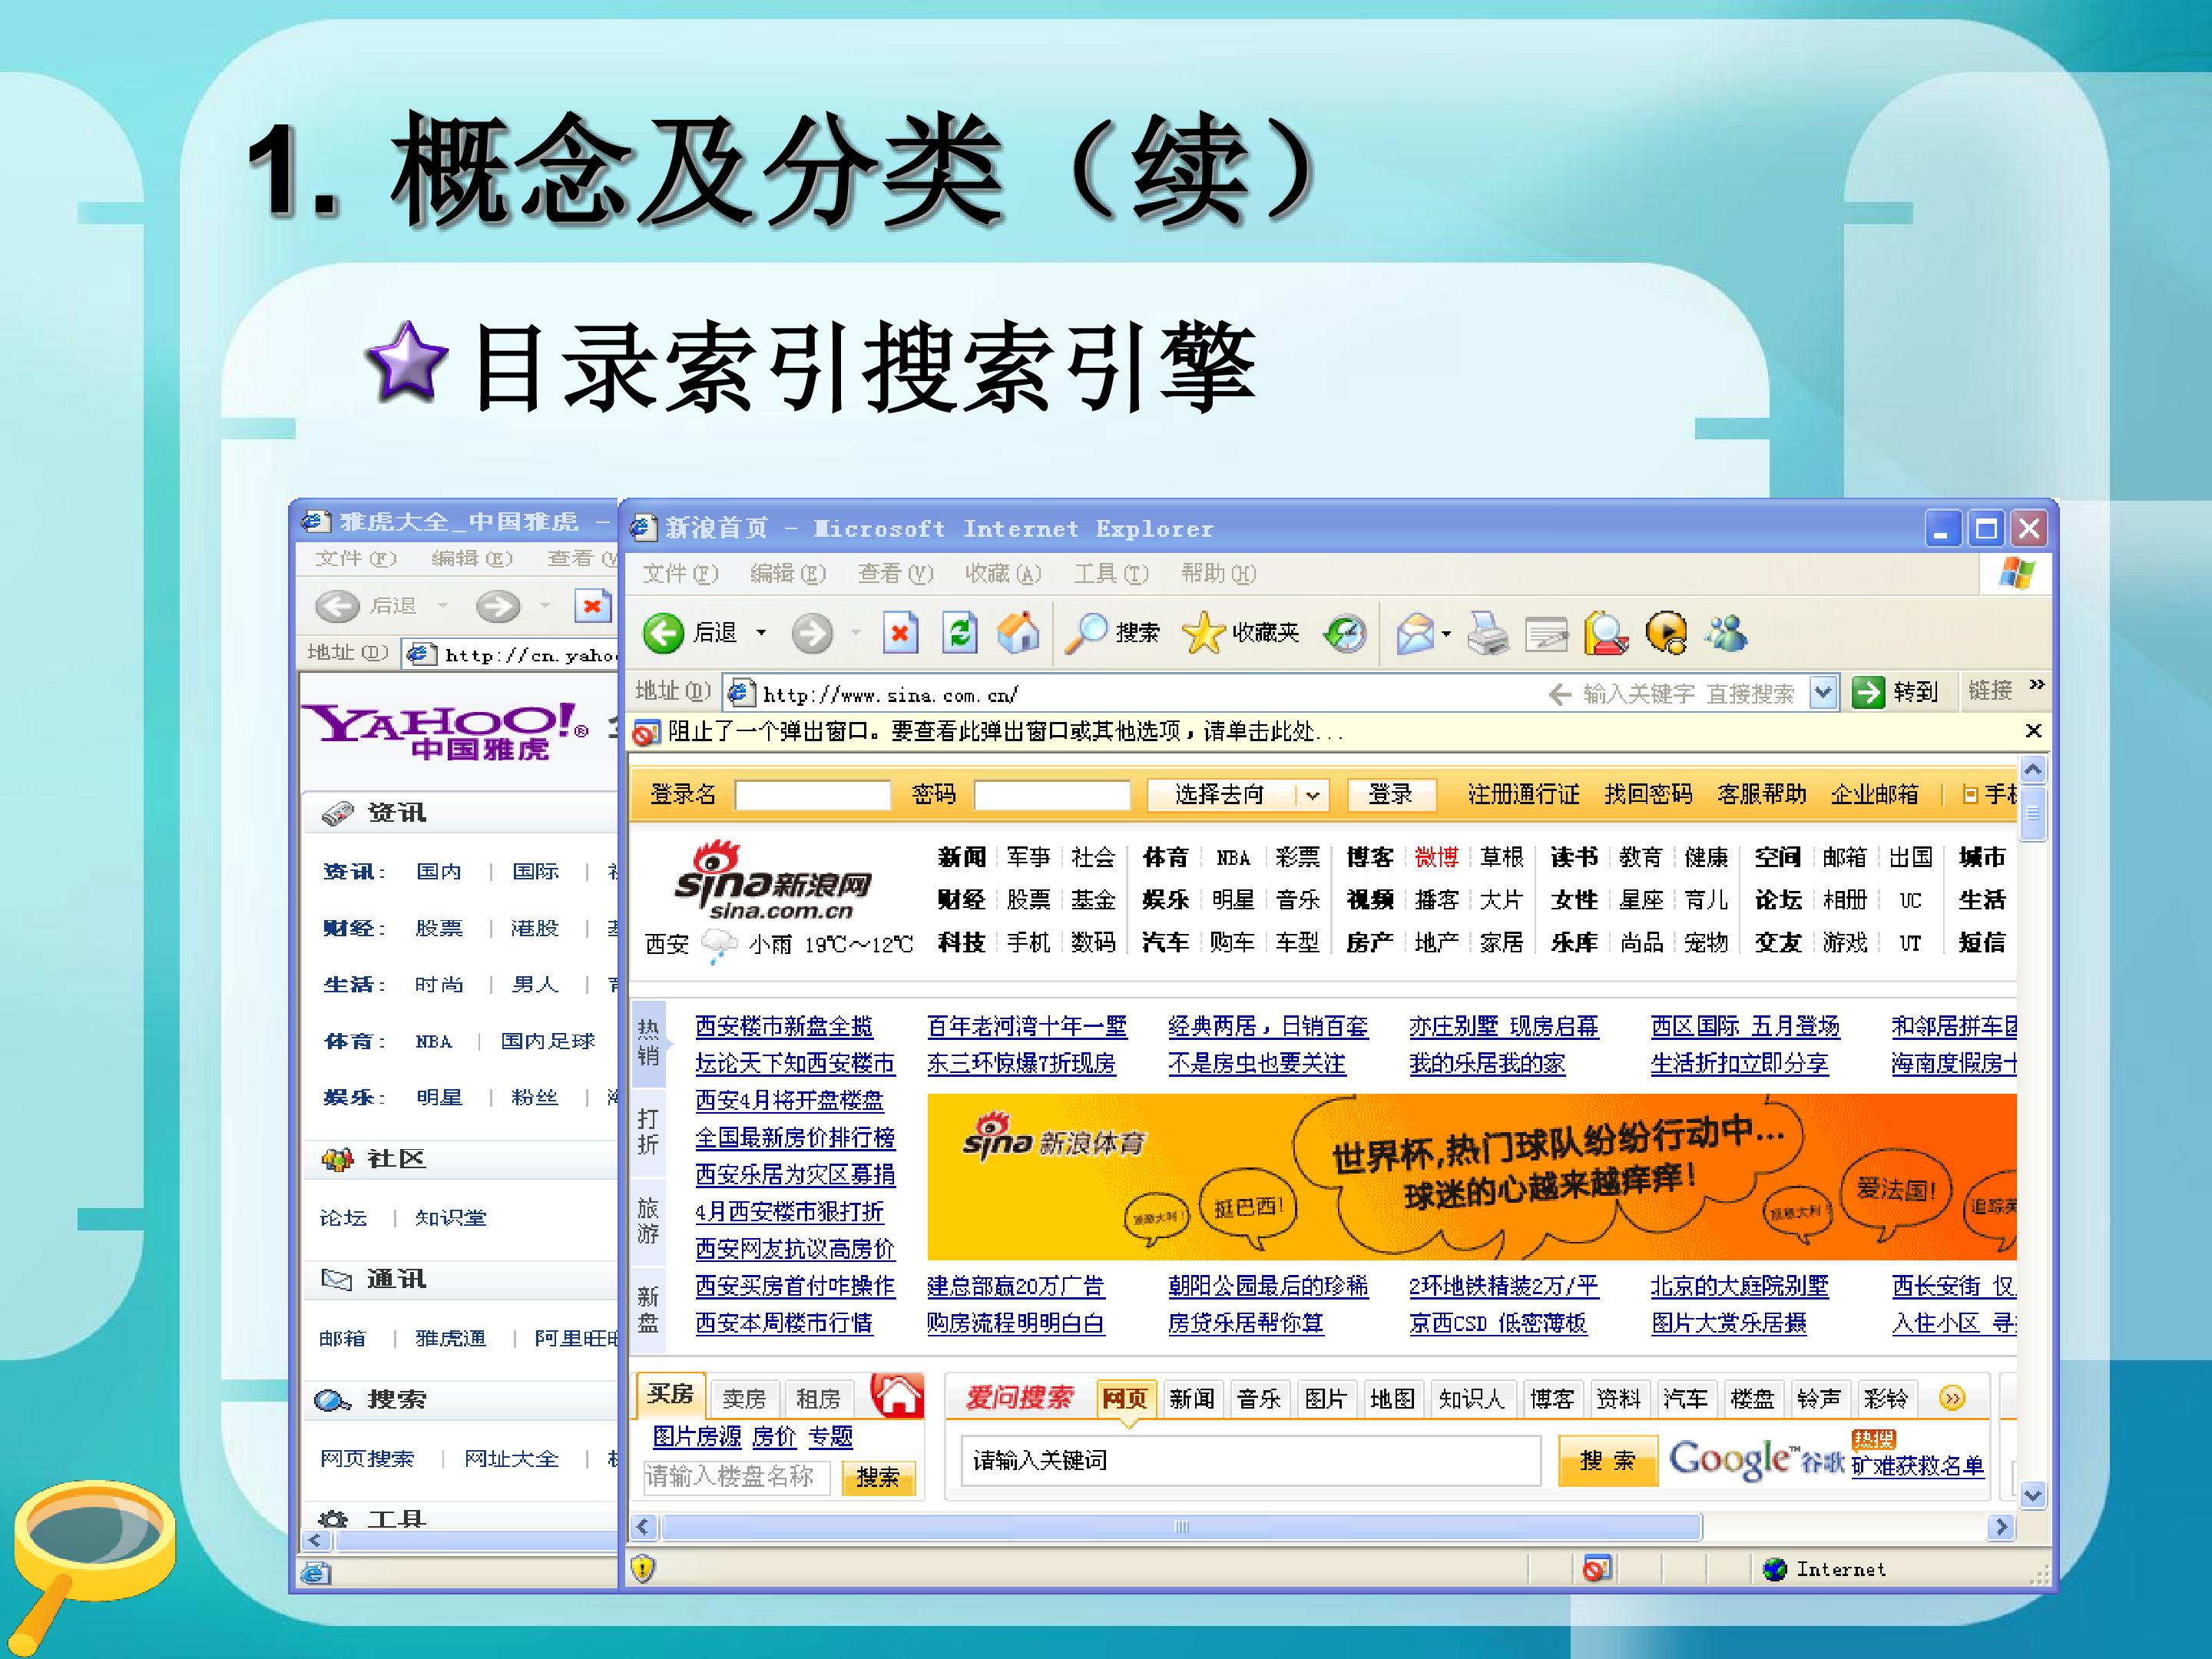The image size is (2212, 1659).
Task: Open the Forward dropdown arrow in the Yahoo window
Action: 545,606
